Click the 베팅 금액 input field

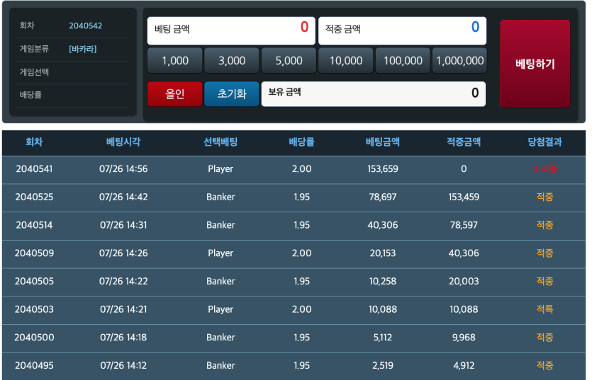231,31
